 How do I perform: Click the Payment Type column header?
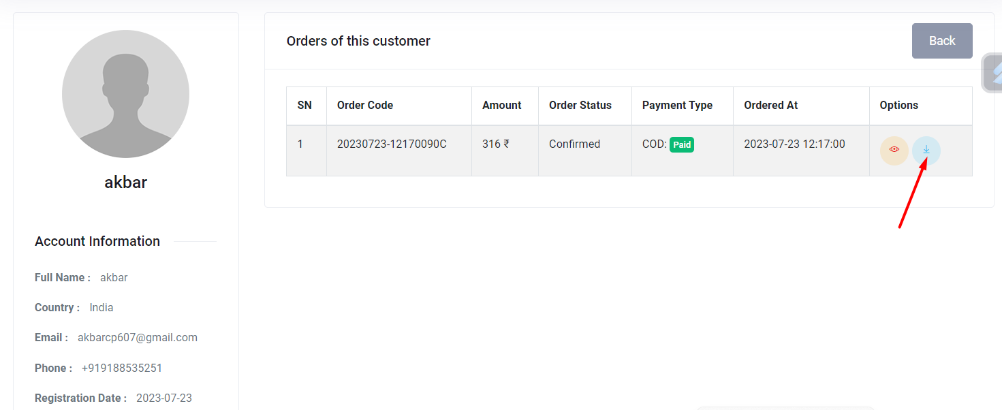[x=677, y=105]
